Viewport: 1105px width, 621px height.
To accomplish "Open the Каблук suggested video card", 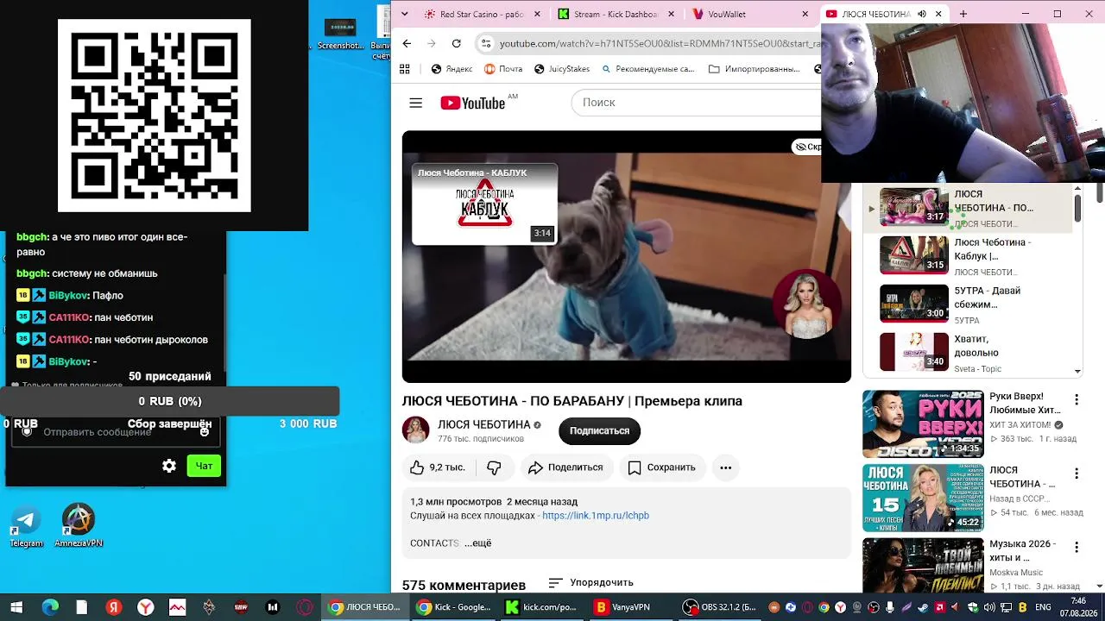I will (484, 204).
